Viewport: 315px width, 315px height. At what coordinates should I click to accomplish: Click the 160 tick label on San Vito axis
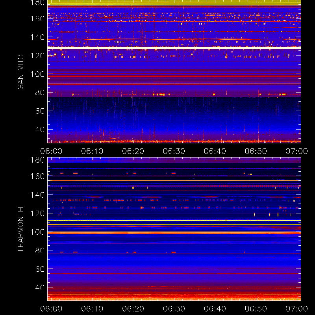coord(37,19)
